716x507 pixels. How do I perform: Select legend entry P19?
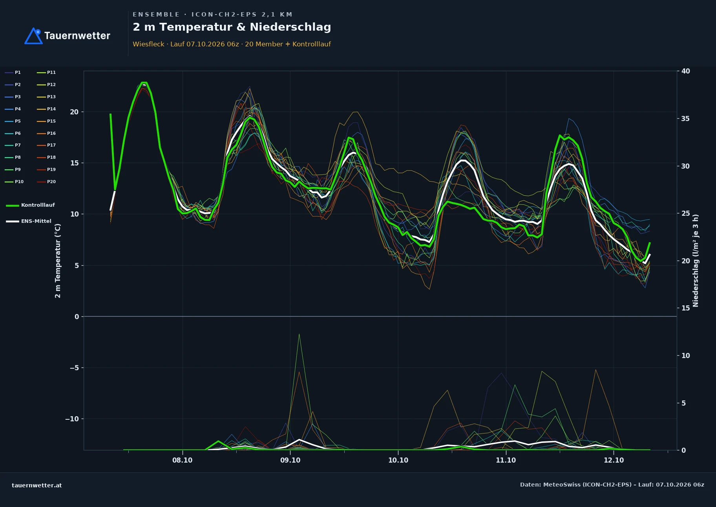pos(46,169)
